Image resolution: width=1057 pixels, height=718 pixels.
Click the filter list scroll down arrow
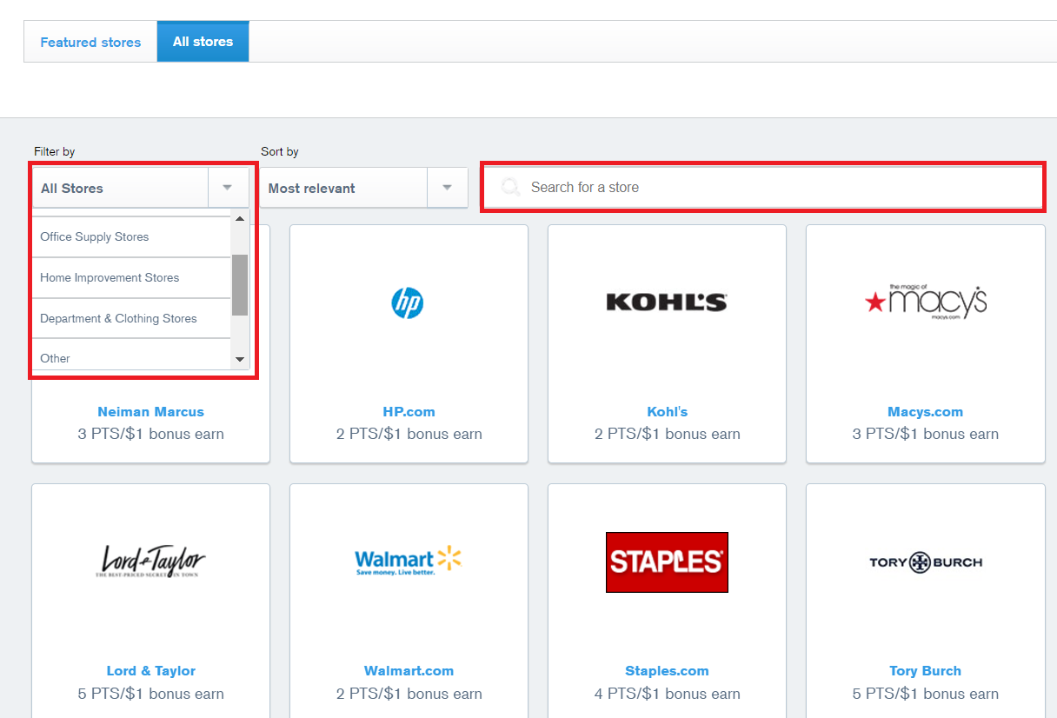240,360
